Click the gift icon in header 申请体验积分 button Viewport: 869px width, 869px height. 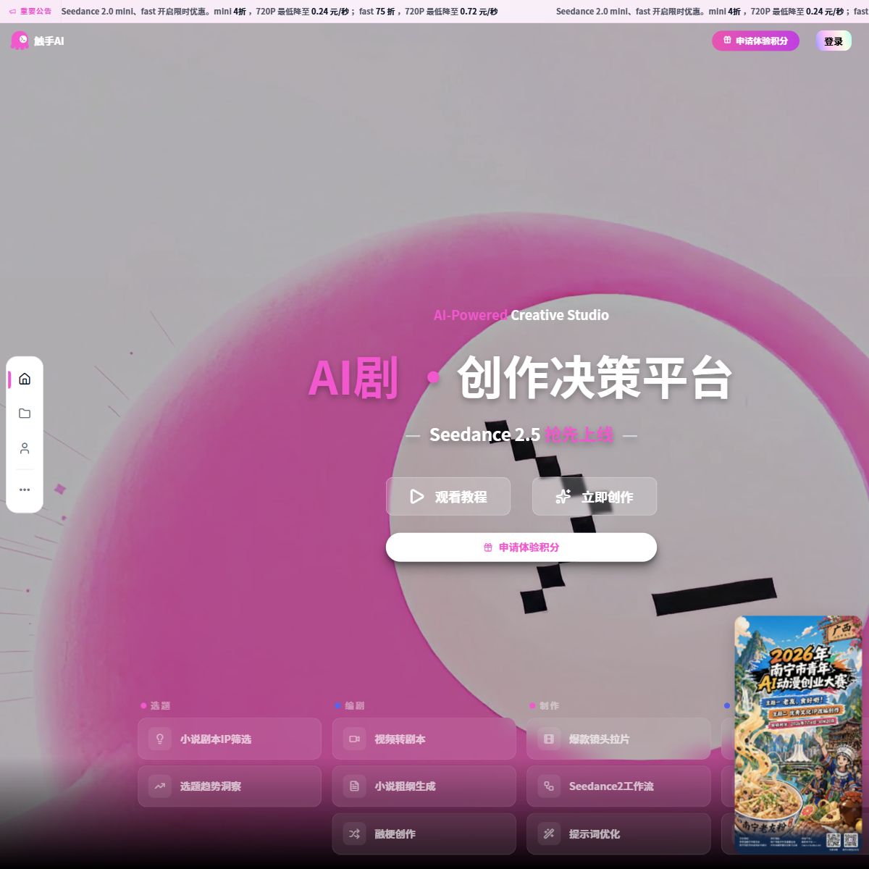(727, 41)
